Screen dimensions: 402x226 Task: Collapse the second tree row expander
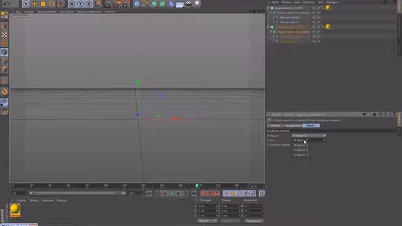271,13
